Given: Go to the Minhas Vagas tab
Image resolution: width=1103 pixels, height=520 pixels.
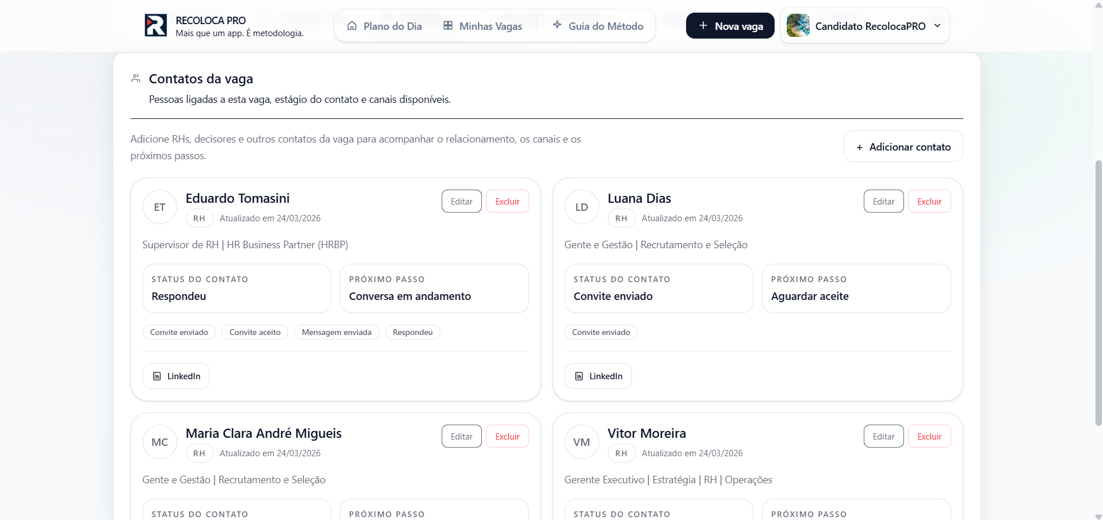Looking at the screenshot, I should click(482, 26).
